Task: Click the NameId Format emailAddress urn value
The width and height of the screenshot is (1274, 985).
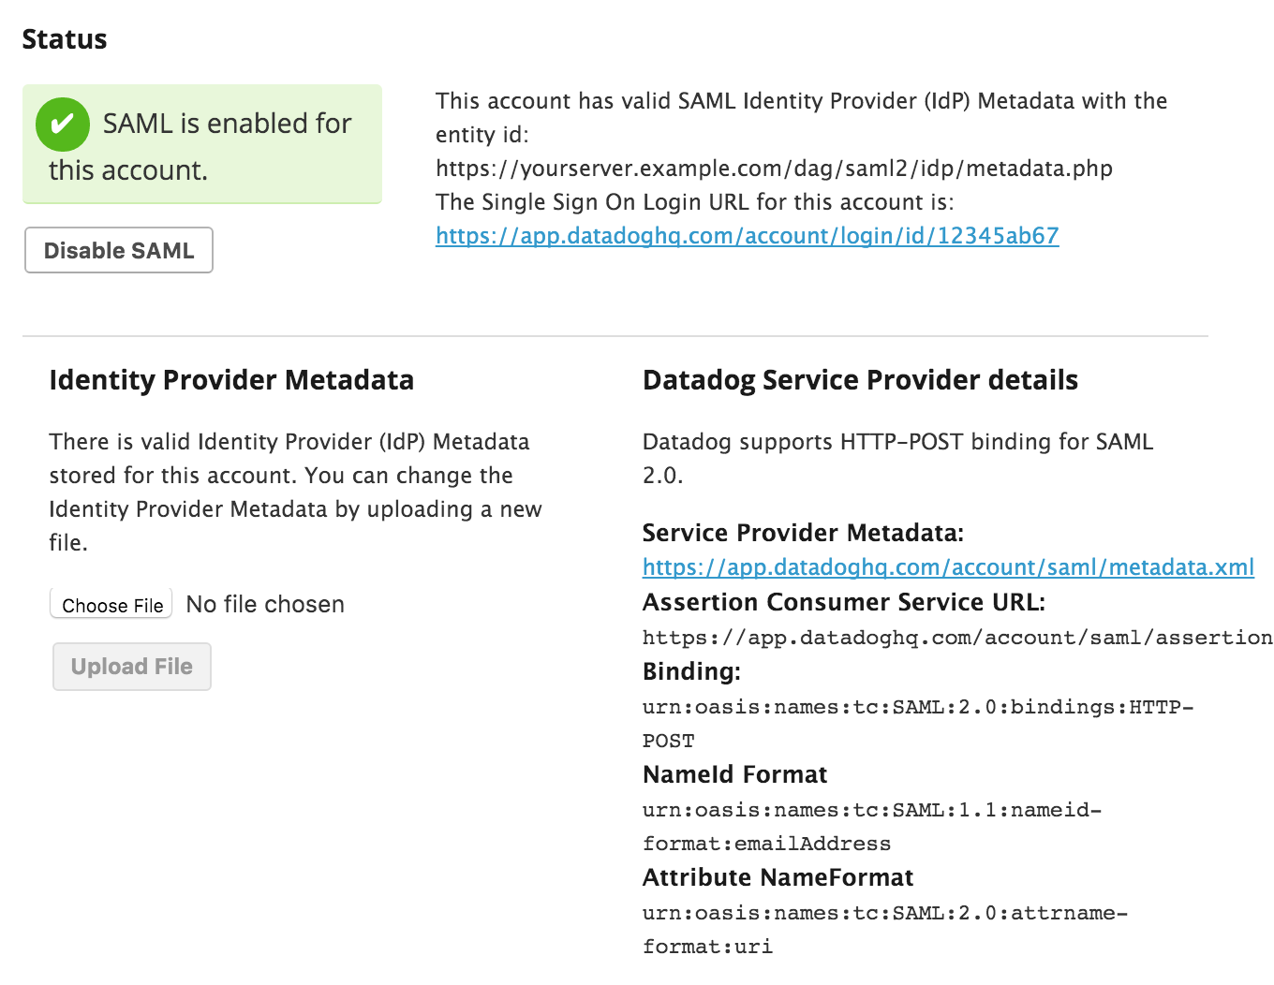Action: 871,811
